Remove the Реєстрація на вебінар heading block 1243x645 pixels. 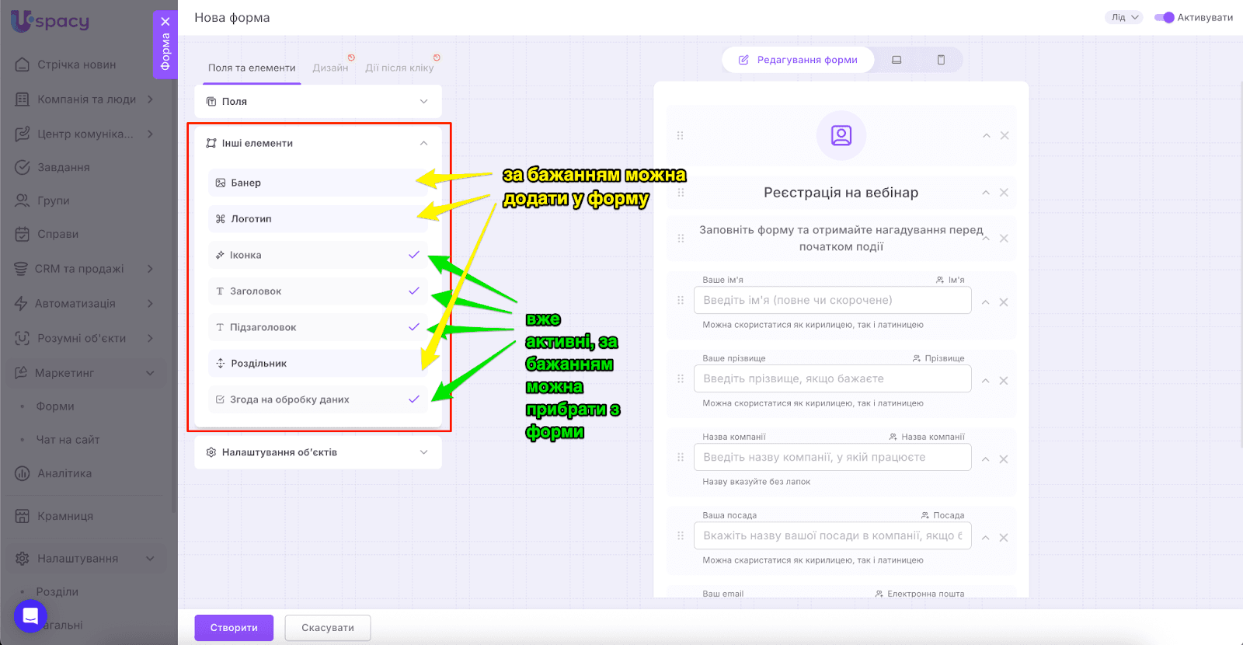1004,193
